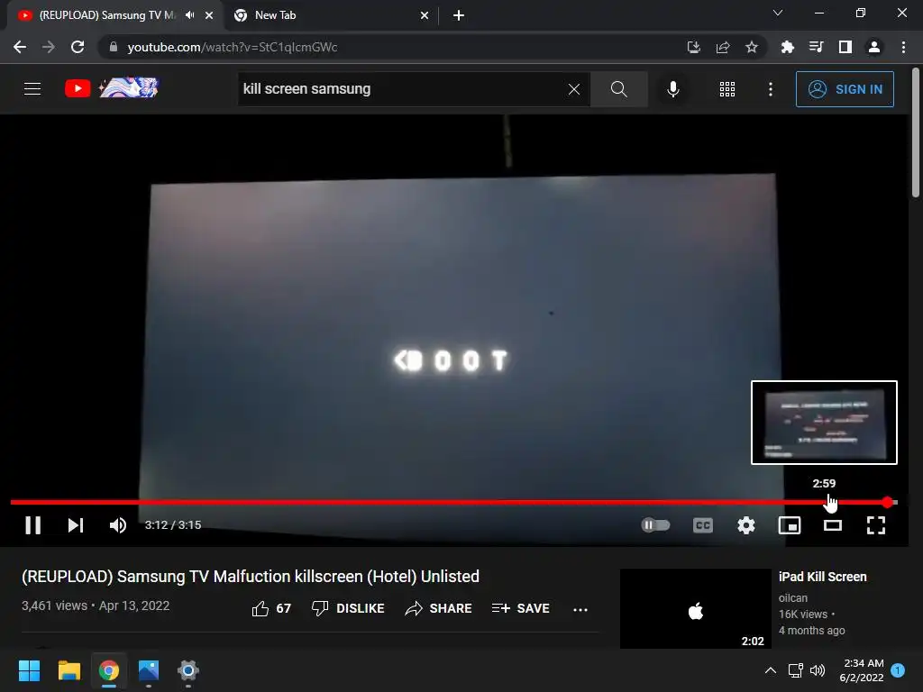Click the Chrome taskbar icon
The width and height of the screenshot is (923, 692).
point(109,670)
